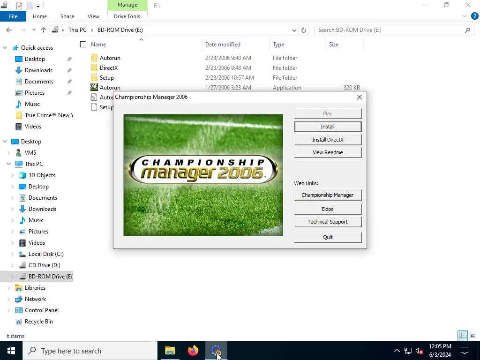Click the Install DirectX button

[x=328, y=140]
